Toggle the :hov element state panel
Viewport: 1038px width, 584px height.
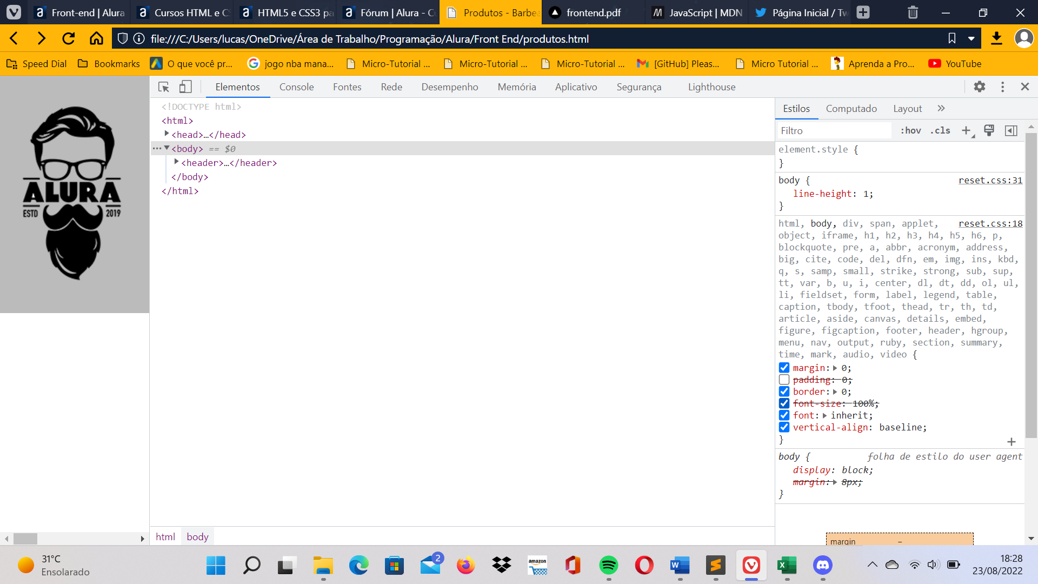(910, 130)
